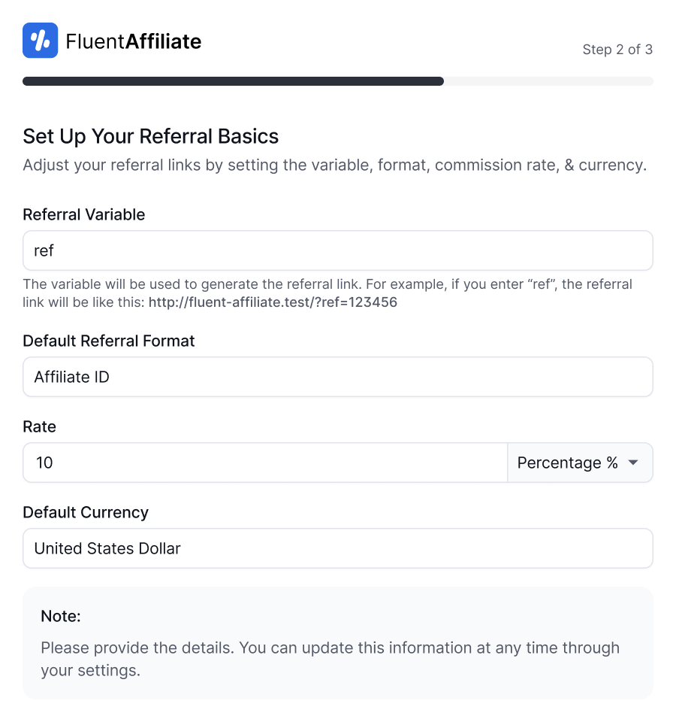This screenshot has width=676, height=722.
Task: Click the filled part of the progress bar
Action: pos(233,81)
